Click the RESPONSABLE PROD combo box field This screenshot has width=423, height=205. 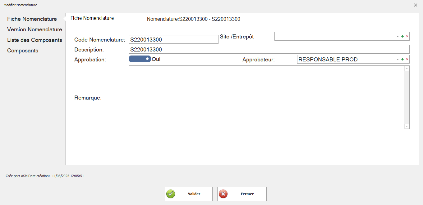345,59
